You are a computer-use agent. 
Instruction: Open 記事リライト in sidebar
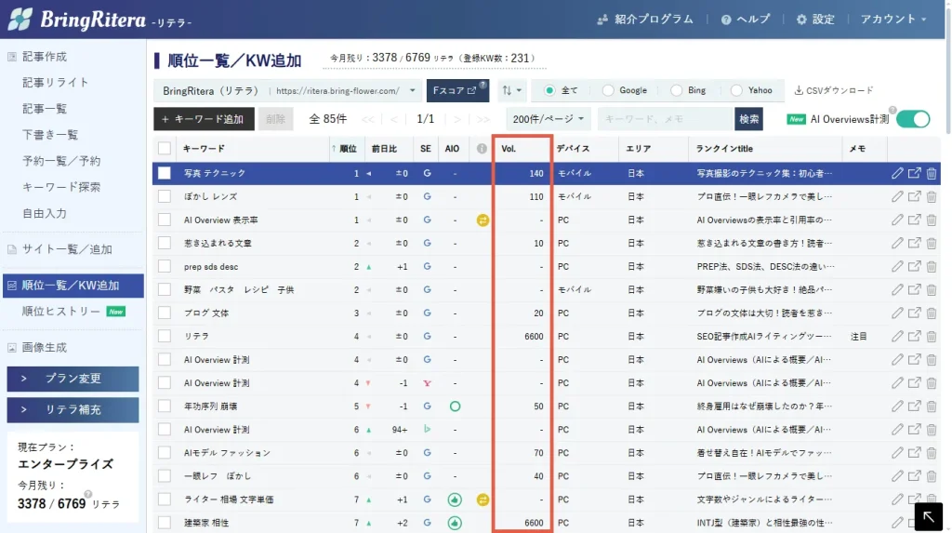[x=56, y=83]
